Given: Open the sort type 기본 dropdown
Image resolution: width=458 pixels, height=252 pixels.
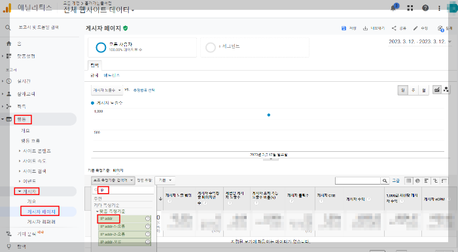Looking at the screenshot, I should (x=165, y=181).
